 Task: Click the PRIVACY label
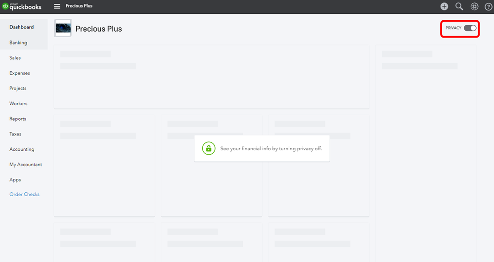(453, 28)
